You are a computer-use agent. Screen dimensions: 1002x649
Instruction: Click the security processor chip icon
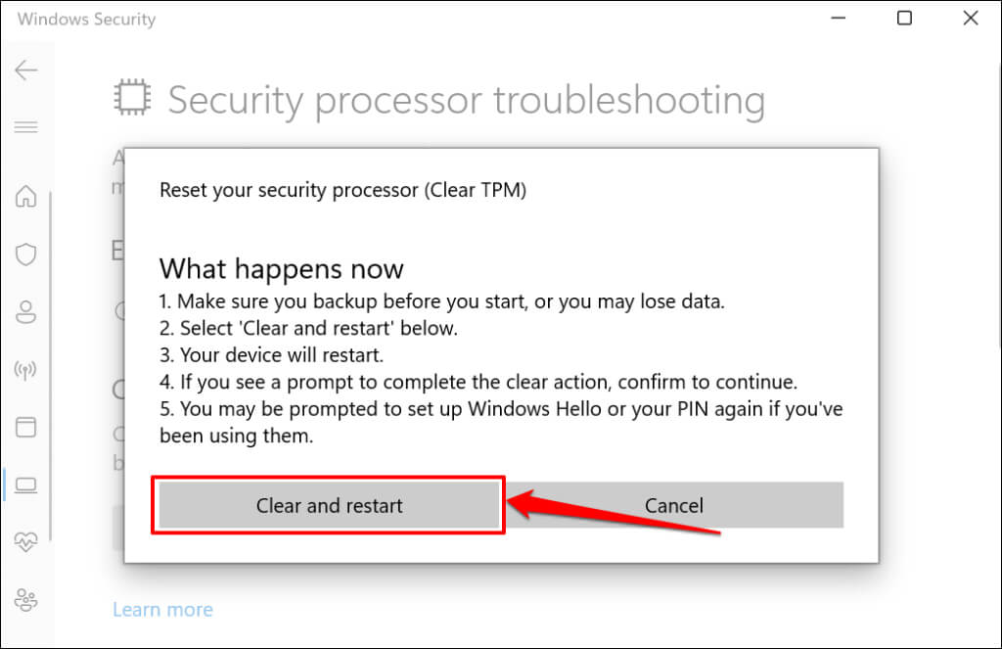[131, 100]
